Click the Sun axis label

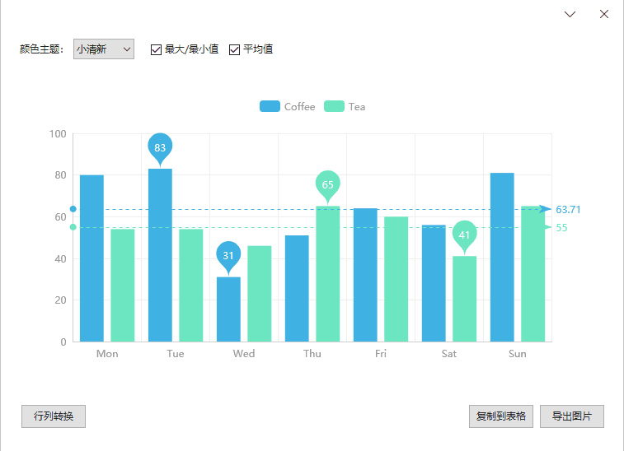[x=518, y=354]
